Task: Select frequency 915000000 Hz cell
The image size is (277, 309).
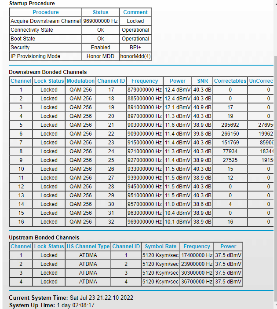Action: [x=145, y=143]
